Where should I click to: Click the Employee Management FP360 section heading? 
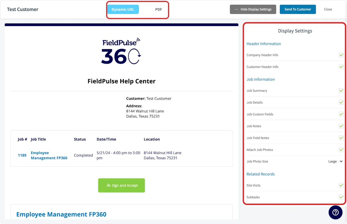point(61,214)
